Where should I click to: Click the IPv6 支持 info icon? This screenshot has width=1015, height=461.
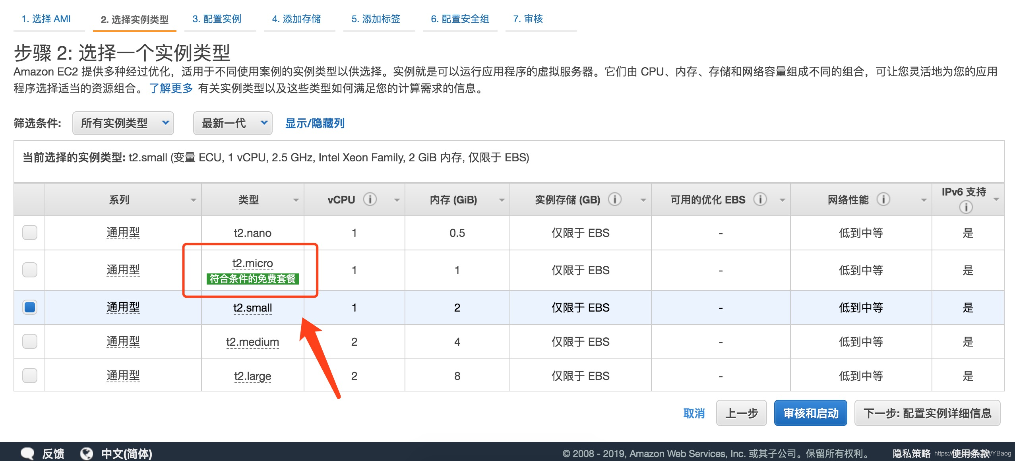click(x=966, y=207)
